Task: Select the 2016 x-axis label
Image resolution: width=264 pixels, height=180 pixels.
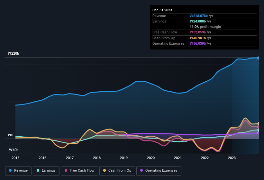Action: [x=42, y=158]
